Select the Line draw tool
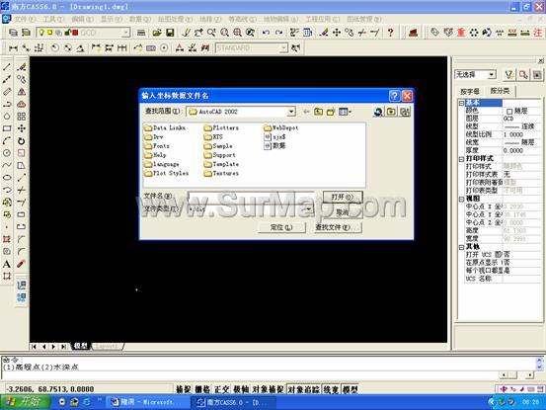 coord(7,67)
